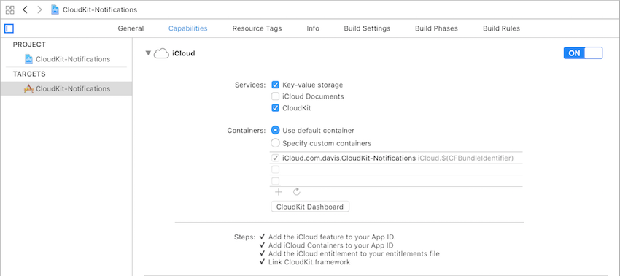620x276 pixels.
Task: Switch to the General tab
Action: 131,28
